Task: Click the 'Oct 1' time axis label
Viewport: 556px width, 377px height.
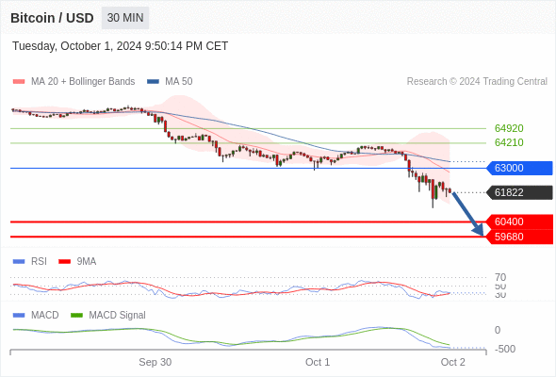Action: tap(318, 362)
